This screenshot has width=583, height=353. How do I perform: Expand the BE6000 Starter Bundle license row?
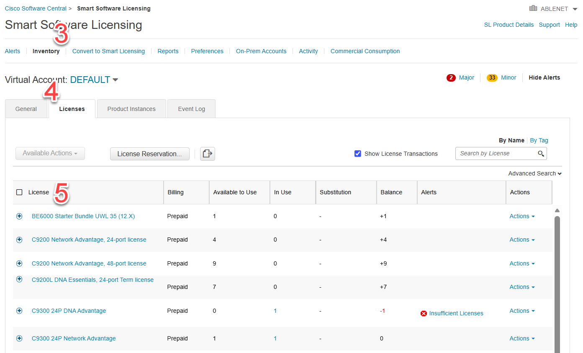pos(19,216)
